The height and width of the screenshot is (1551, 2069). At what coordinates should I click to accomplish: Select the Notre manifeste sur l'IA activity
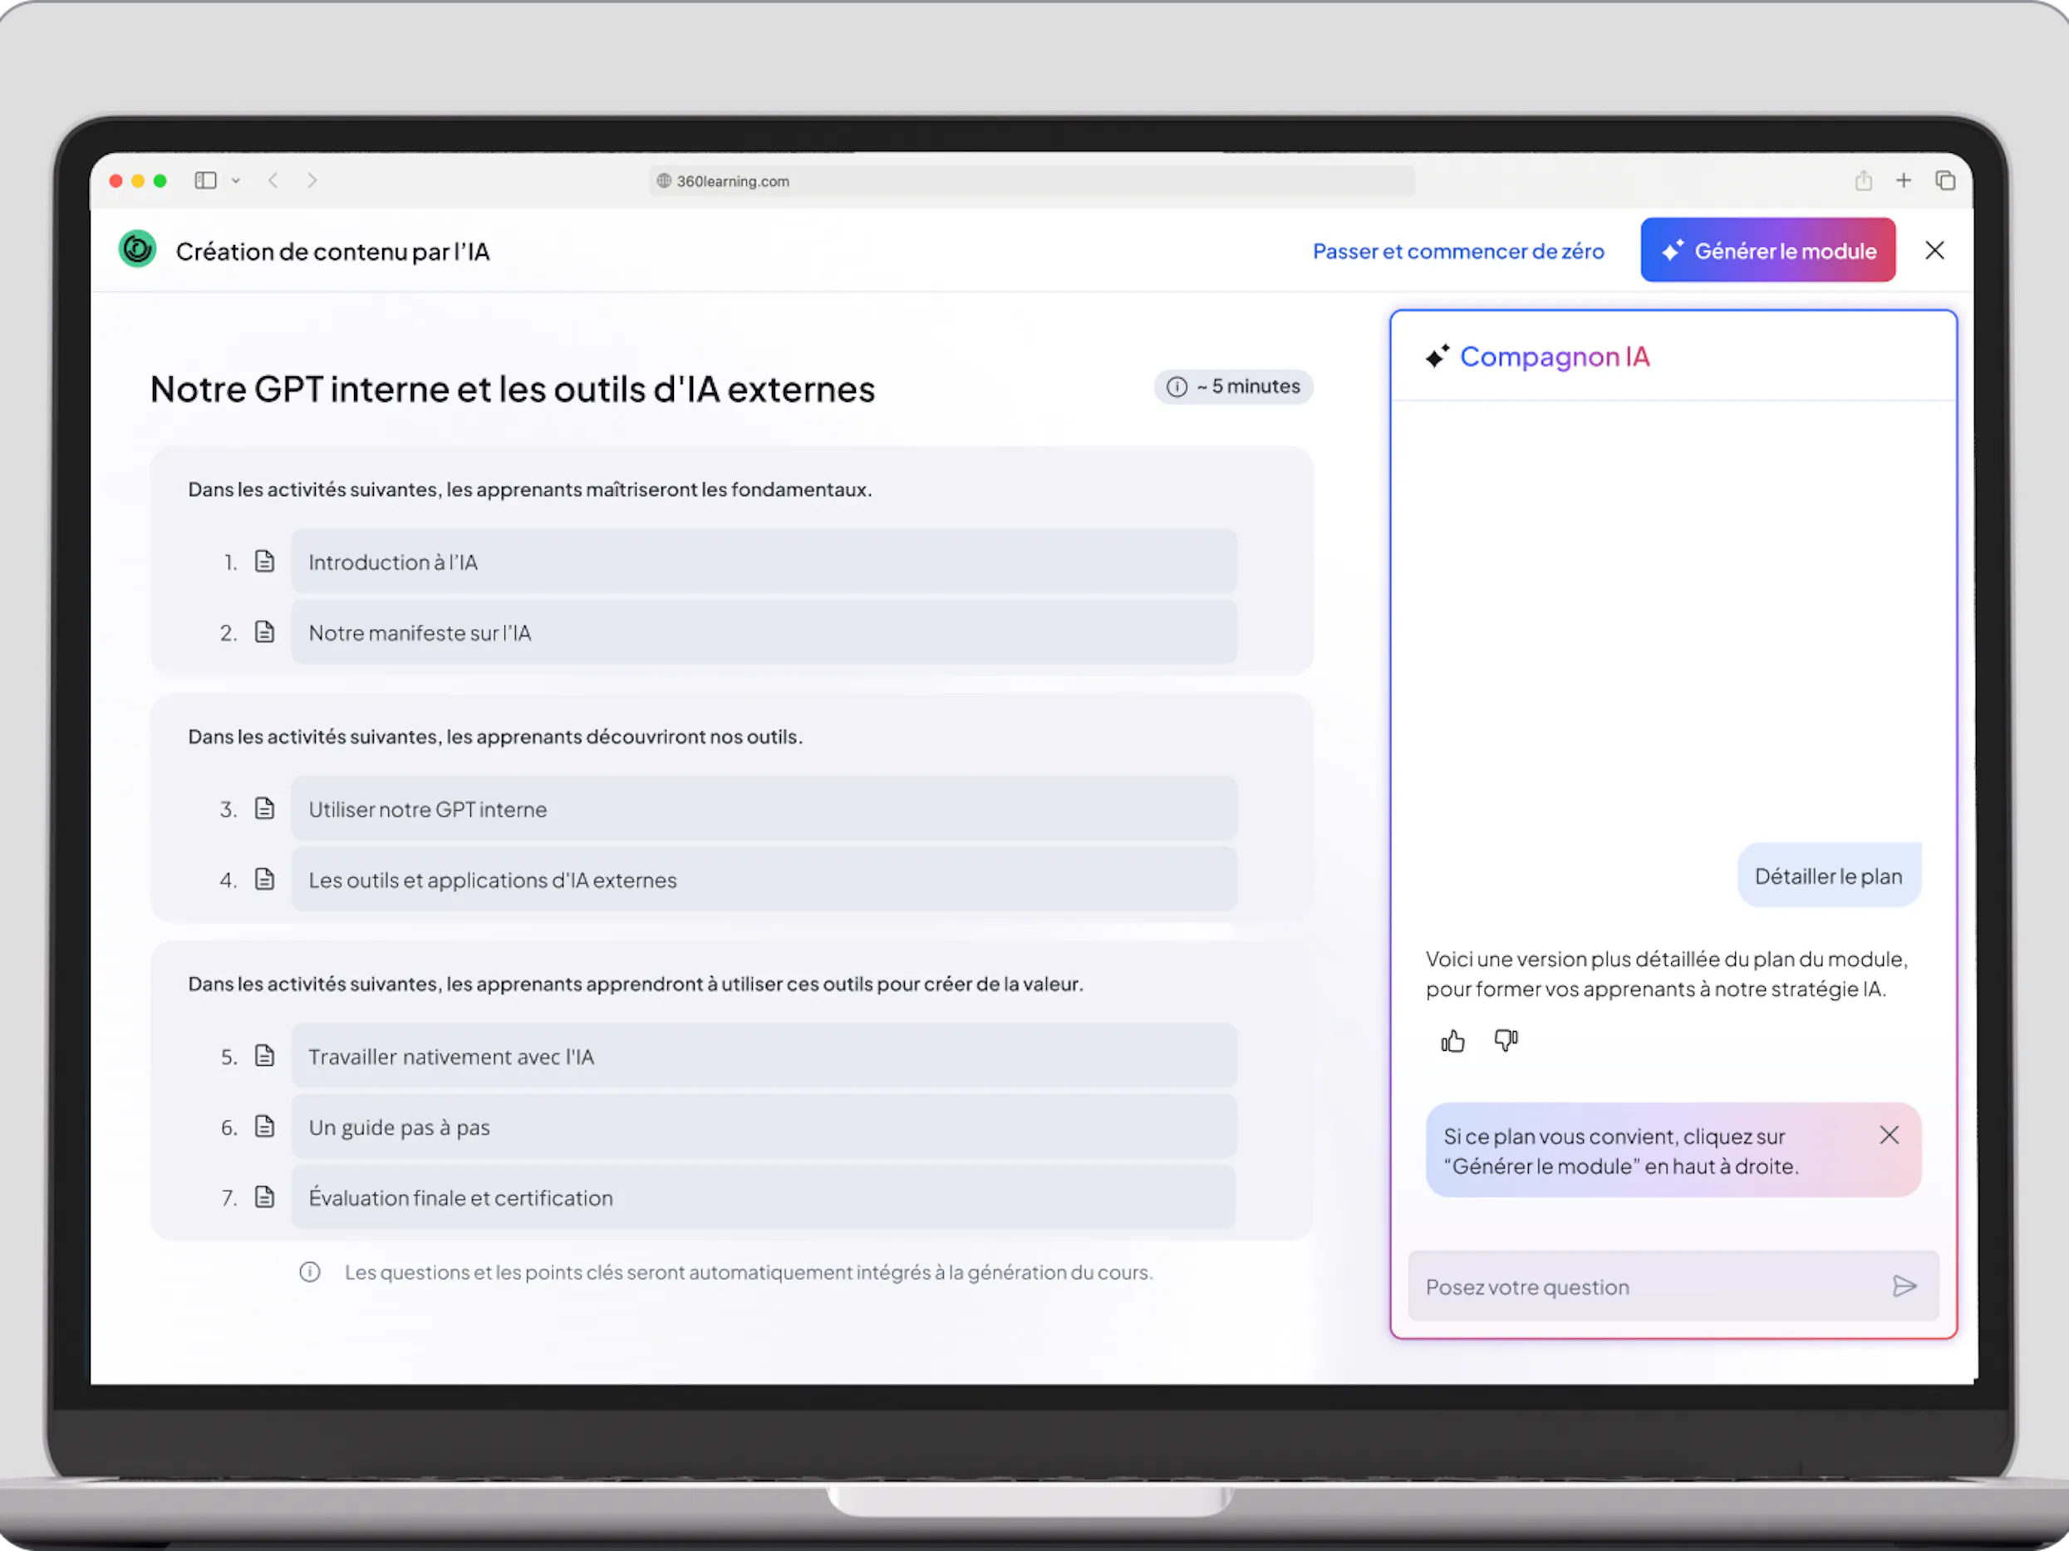[764, 633]
